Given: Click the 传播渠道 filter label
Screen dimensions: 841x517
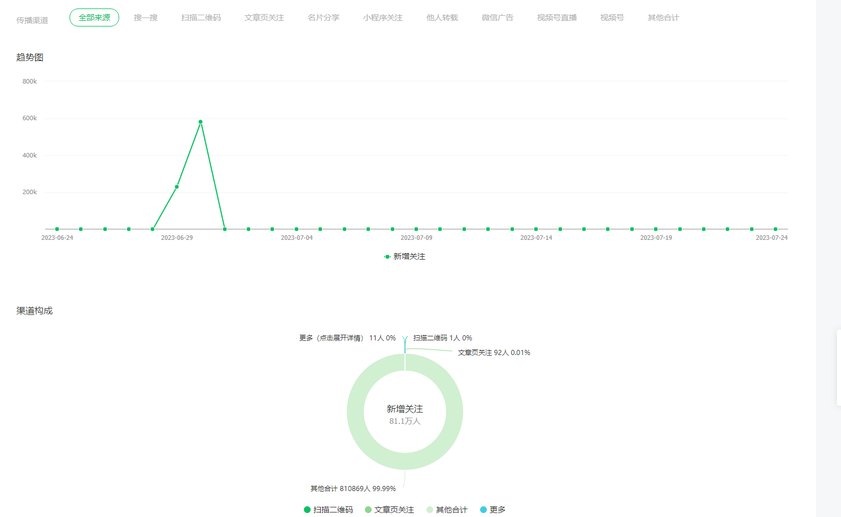Looking at the screenshot, I should [32, 20].
